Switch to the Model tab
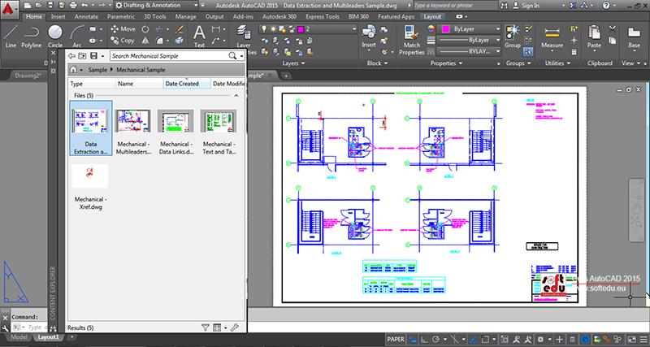The height and width of the screenshot is (347, 650). tap(19, 337)
